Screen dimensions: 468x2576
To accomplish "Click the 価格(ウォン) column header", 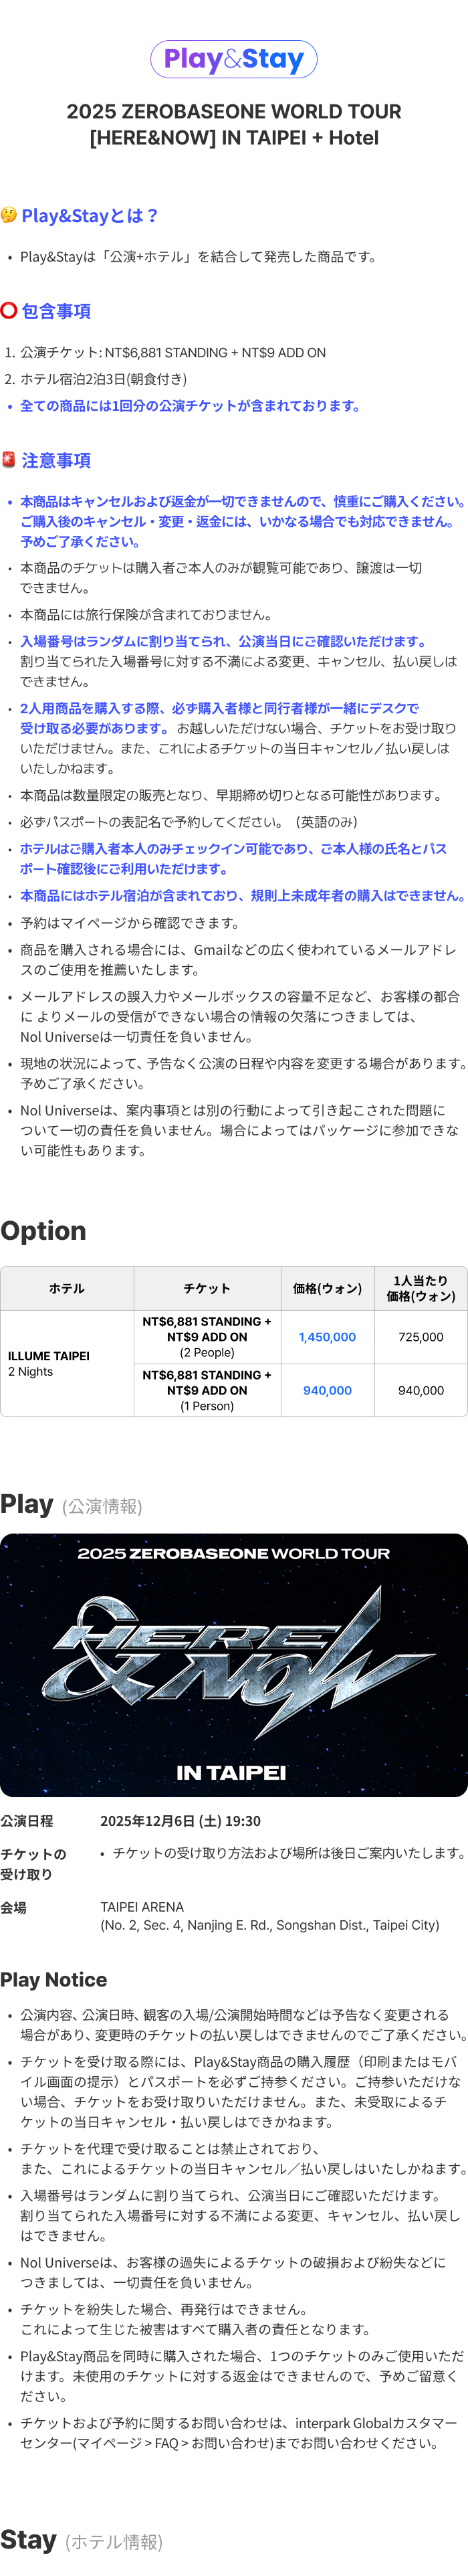I will tap(327, 1289).
